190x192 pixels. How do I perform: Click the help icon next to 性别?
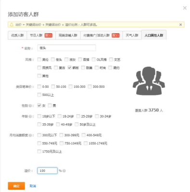pos(30,106)
